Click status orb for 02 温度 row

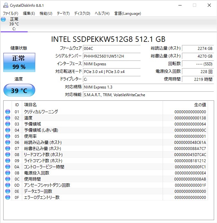pos(8,118)
